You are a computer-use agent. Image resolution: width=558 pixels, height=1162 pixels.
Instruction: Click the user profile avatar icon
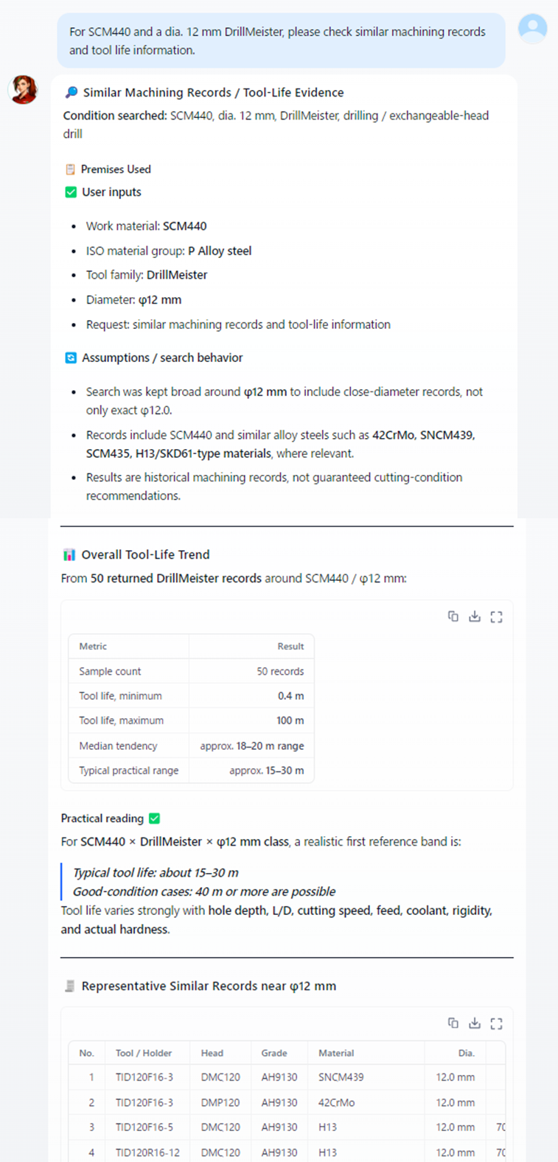[x=532, y=28]
